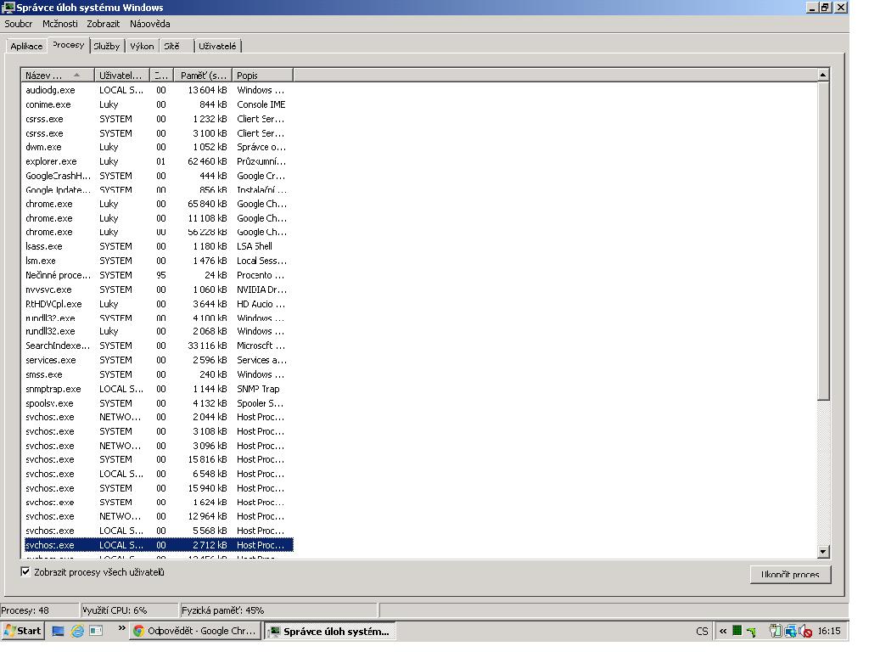Select the audiodg.exe process row
This screenshot has width=869, height=652.
tap(157, 90)
